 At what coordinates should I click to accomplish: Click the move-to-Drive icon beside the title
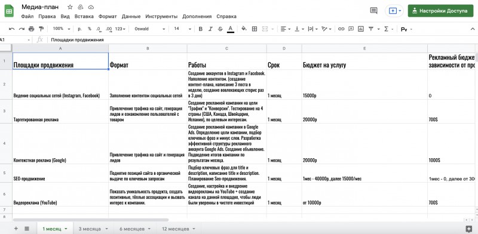[x=81, y=7]
